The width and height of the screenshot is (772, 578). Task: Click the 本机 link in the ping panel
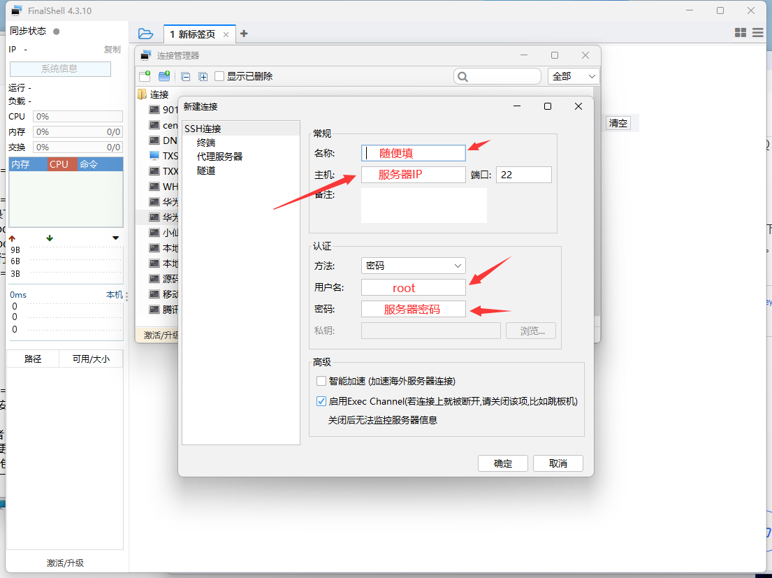[115, 294]
